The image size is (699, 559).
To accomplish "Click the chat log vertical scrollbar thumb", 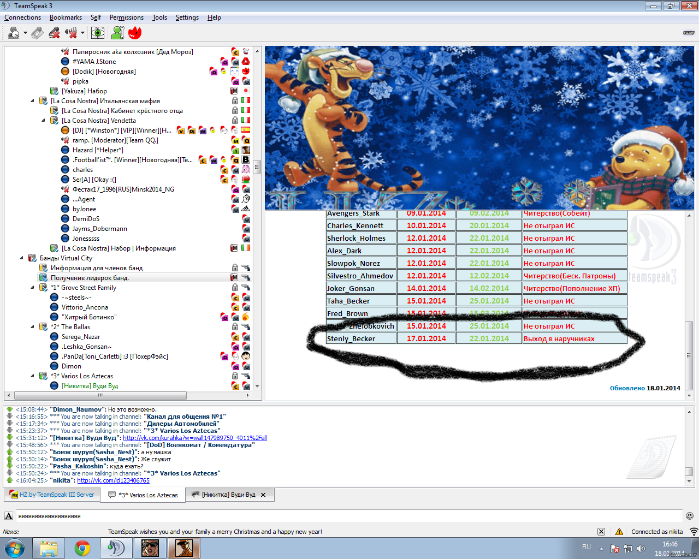I will click(x=689, y=472).
